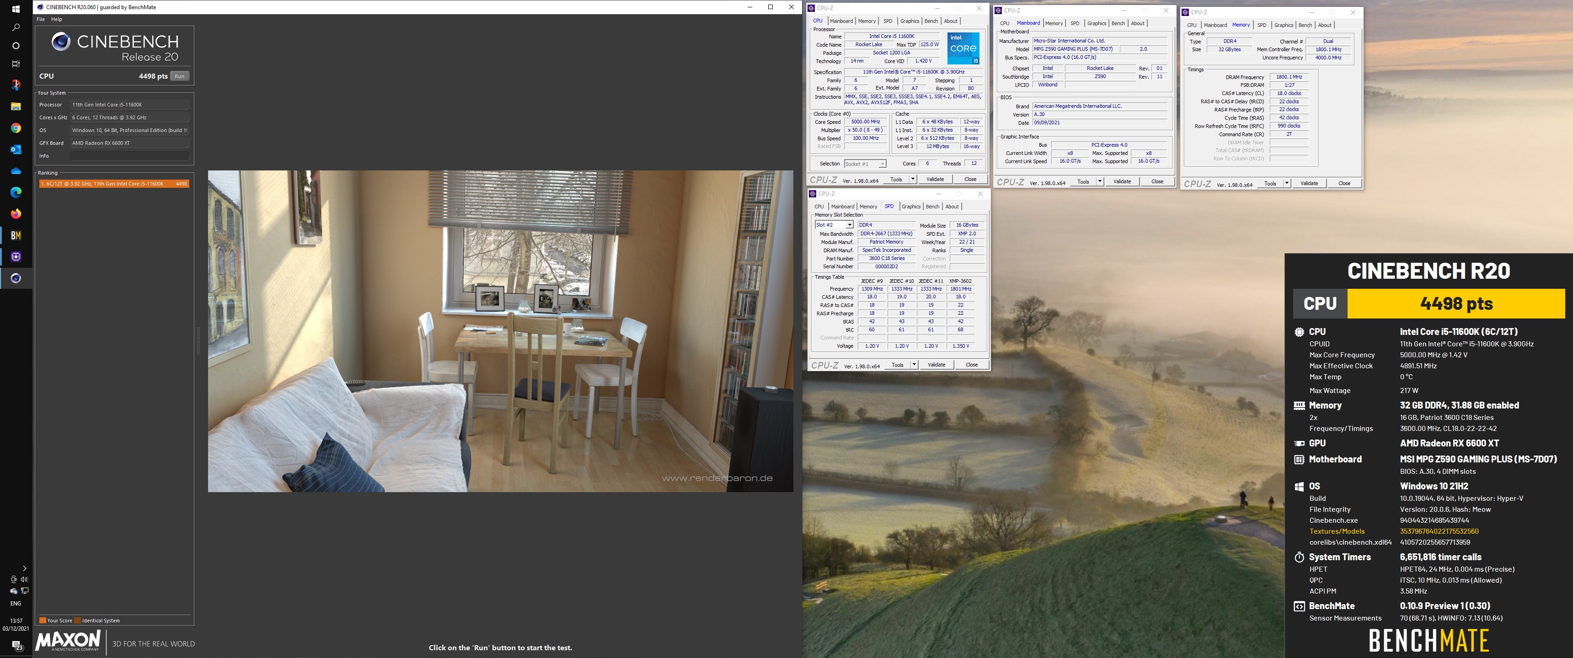The width and height of the screenshot is (1573, 658).
Task: Switch to Graphics tab in CPU-Z Mainboard window
Action: (x=1097, y=24)
